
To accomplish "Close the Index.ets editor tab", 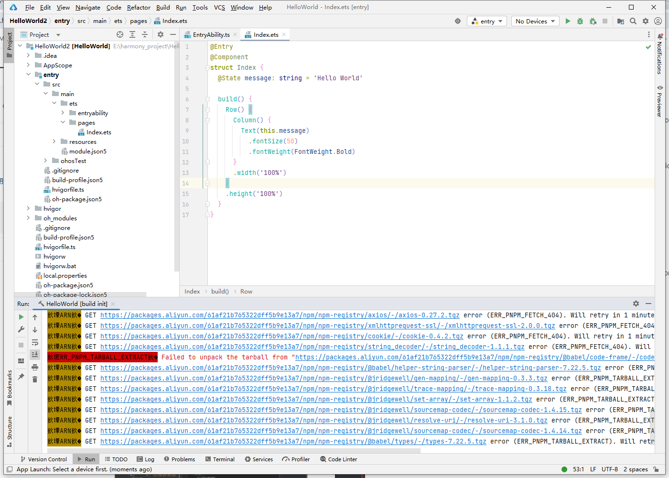I will coord(284,34).
